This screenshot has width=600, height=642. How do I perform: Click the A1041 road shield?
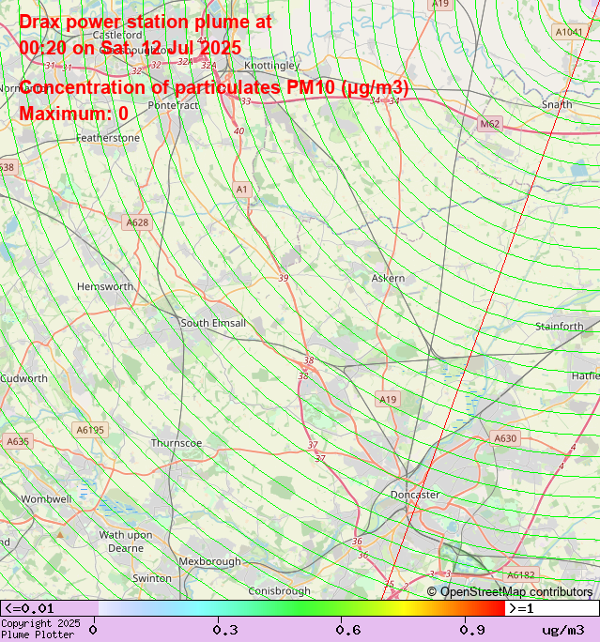[568, 32]
